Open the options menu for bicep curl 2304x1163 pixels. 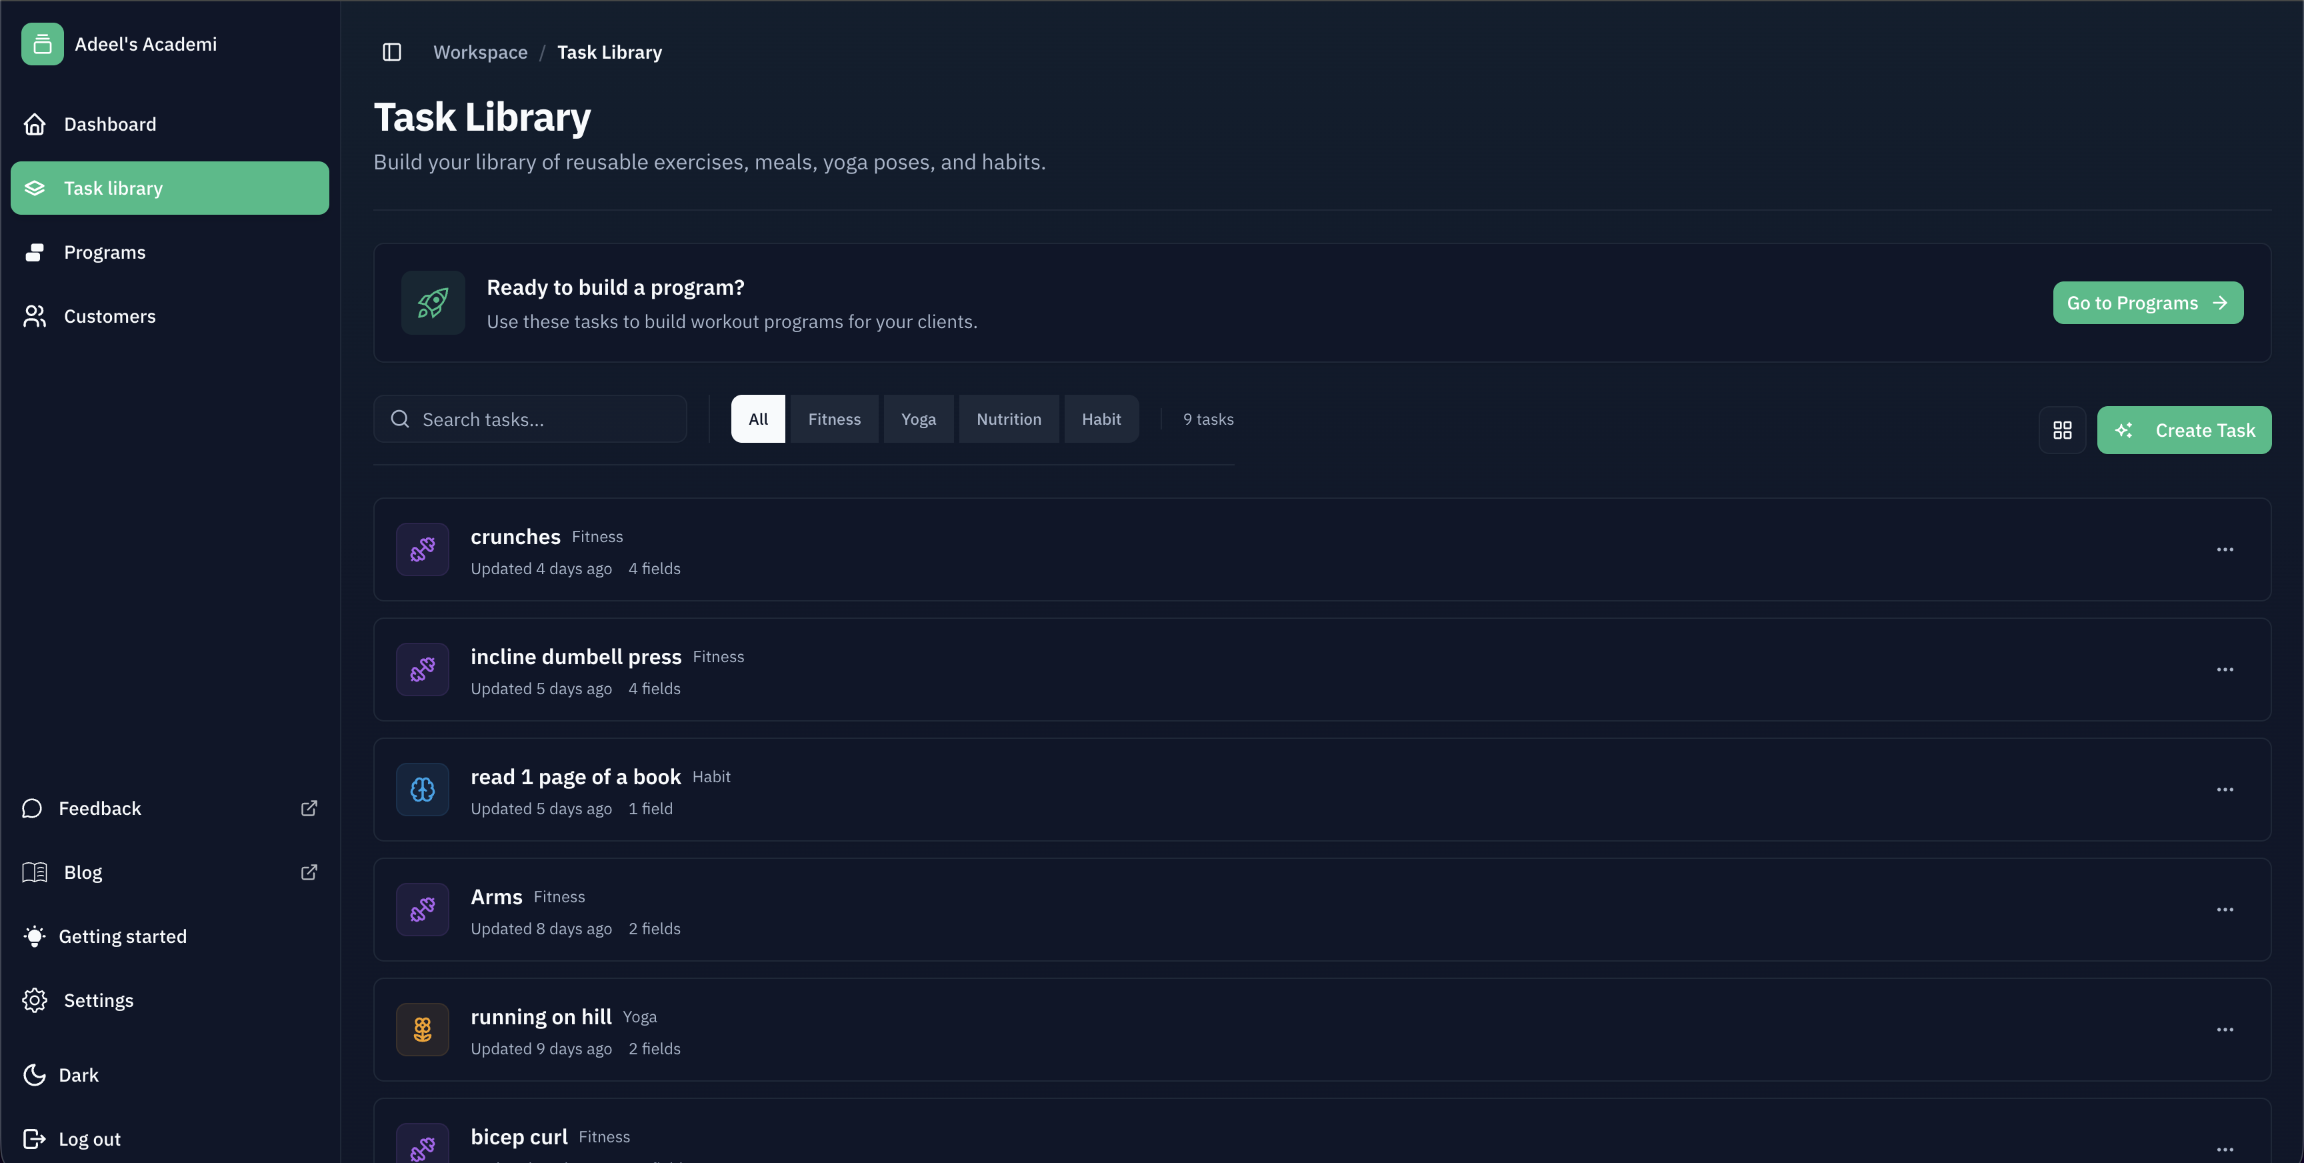pos(2225,1150)
